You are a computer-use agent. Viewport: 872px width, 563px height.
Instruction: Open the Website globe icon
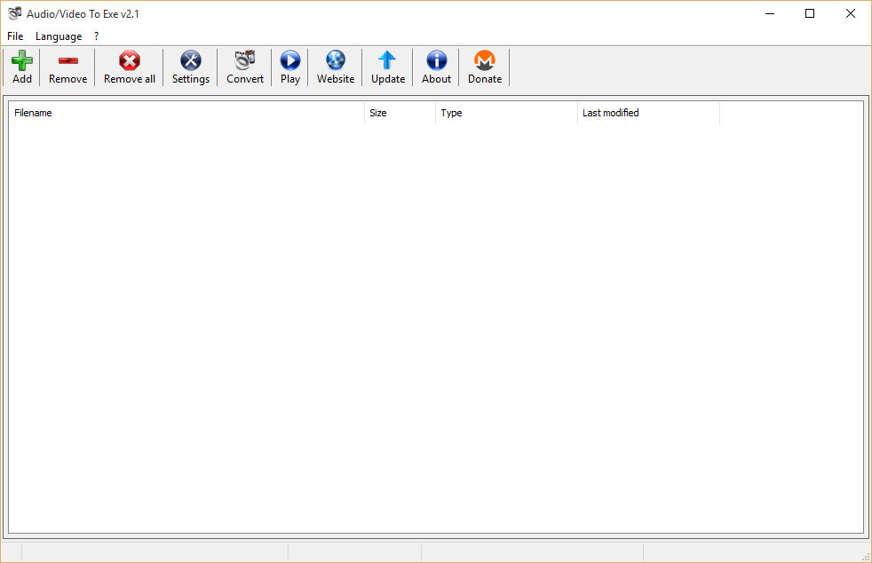pos(336,60)
